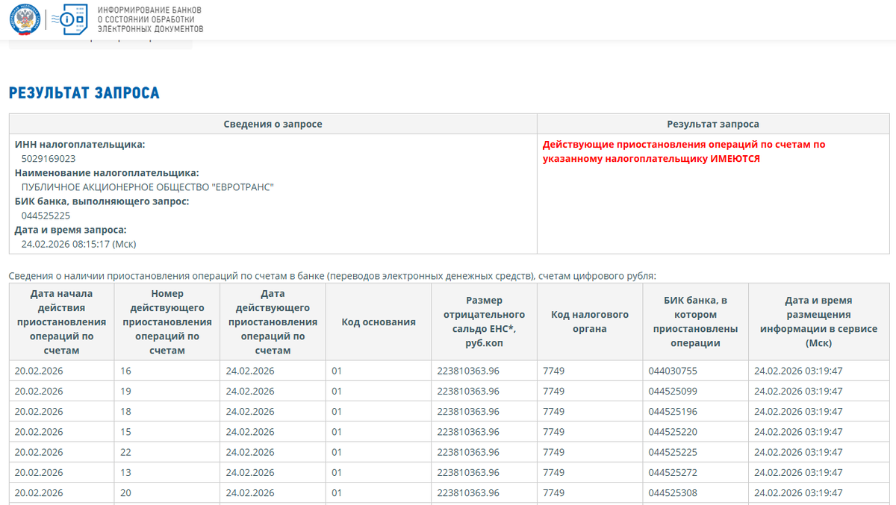Select start date 20.02.2026 in suspension row 16
896x505 pixels.
point(39,371)
